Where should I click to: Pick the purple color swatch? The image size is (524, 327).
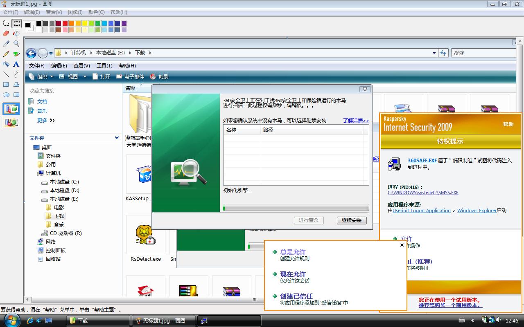tap(124, 23)
